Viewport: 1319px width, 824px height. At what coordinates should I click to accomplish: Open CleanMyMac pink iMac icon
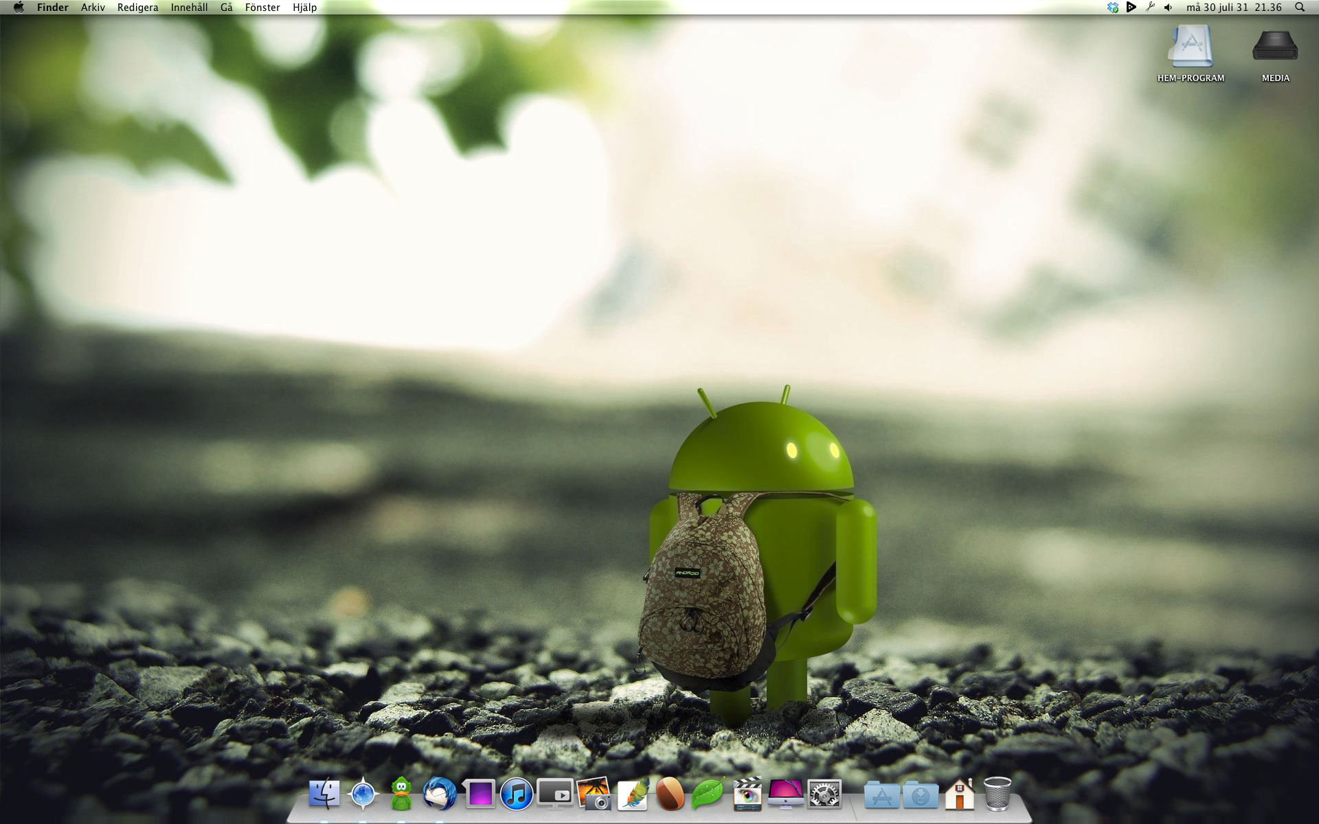click(x=785, y=794)
